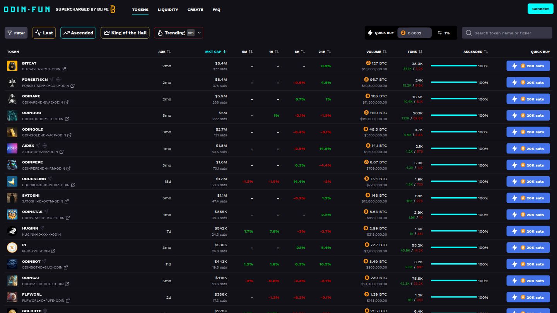Click the quick buy amount field 0.0002
This screenshot has height=313, width=557.
point(414,33)
